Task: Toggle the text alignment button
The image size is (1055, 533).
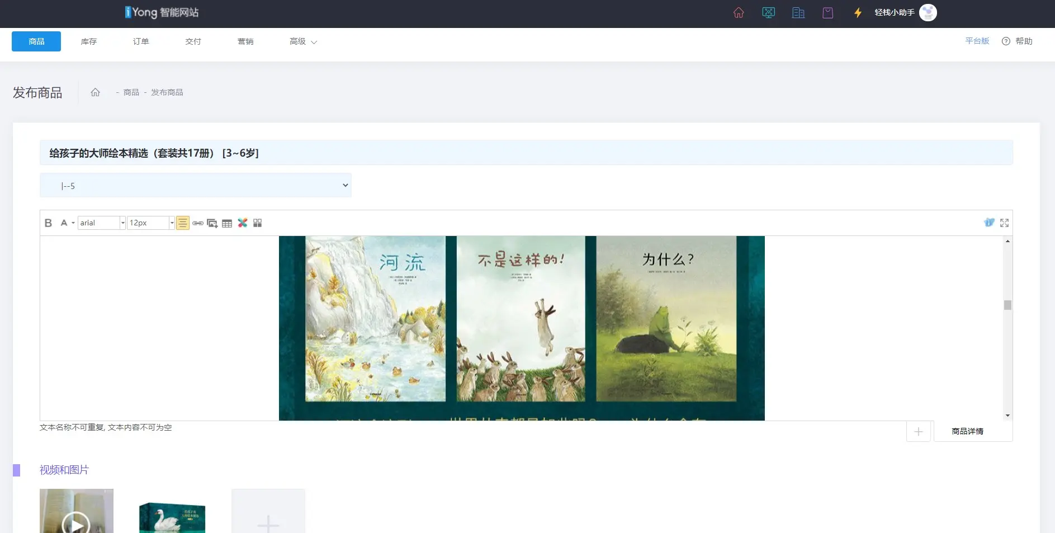Action: tap(183, 223)
